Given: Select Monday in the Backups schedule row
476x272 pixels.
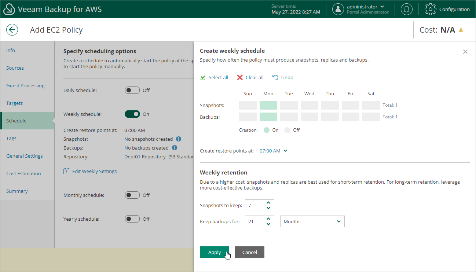Looking at the screenshot, I should (x=268, y=117).
